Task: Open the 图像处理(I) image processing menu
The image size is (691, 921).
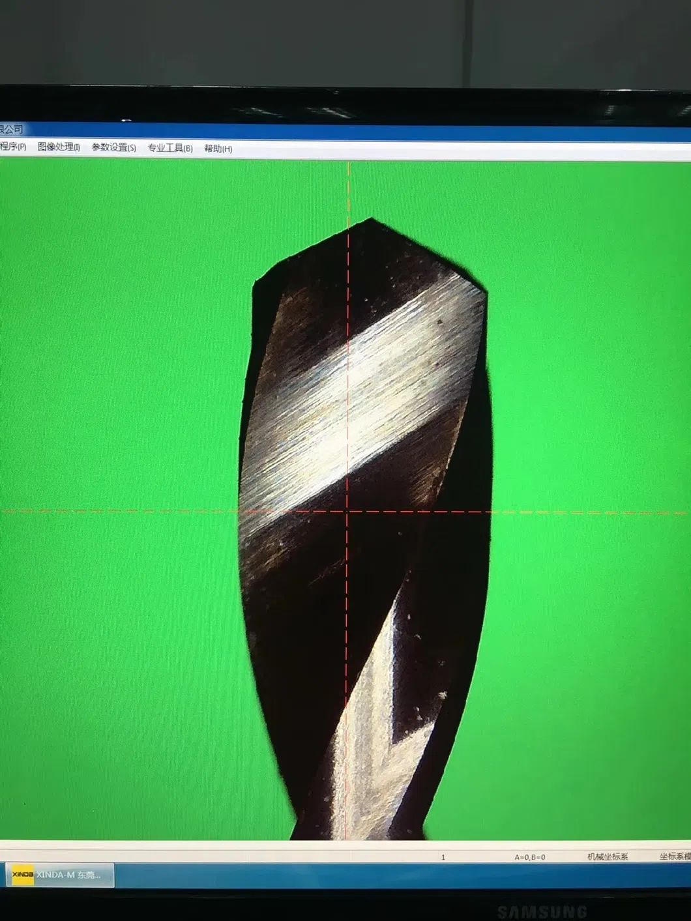Action: (x=59, y=147)
